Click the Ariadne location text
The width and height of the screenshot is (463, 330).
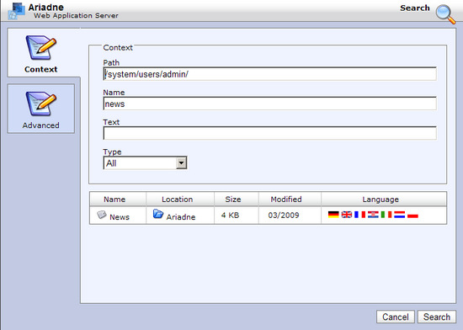tap(181, 217)
